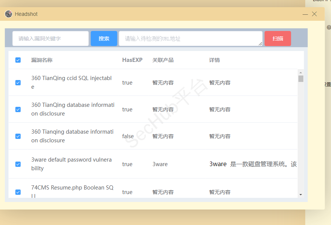331x225 pixels.
Task: Click the HasEXP column header
Action: tap(132, 60)
